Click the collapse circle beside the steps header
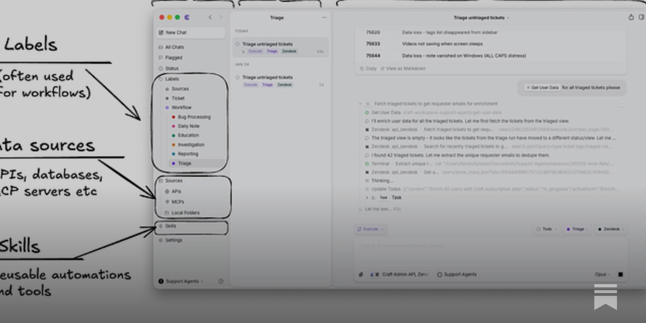 click(621, 104)
